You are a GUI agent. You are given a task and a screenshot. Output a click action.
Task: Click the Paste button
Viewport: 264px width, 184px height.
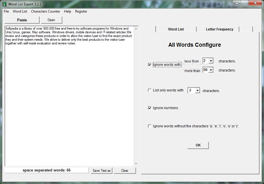pyautogui.click(x=22, y=20)
